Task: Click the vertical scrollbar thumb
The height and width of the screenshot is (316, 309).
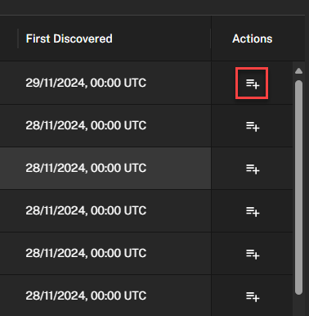Action: 298,187
